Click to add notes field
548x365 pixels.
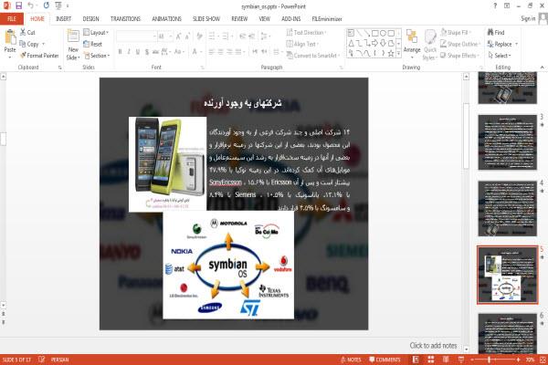(x=433, y=346)
